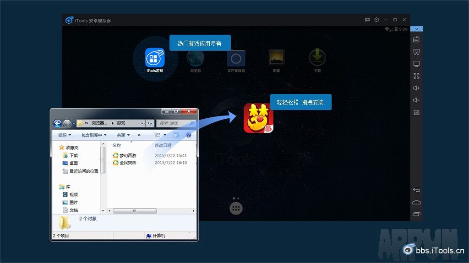Collapse the emulator side toolbar
The image size is (469, 263).
tap(416, 29)
